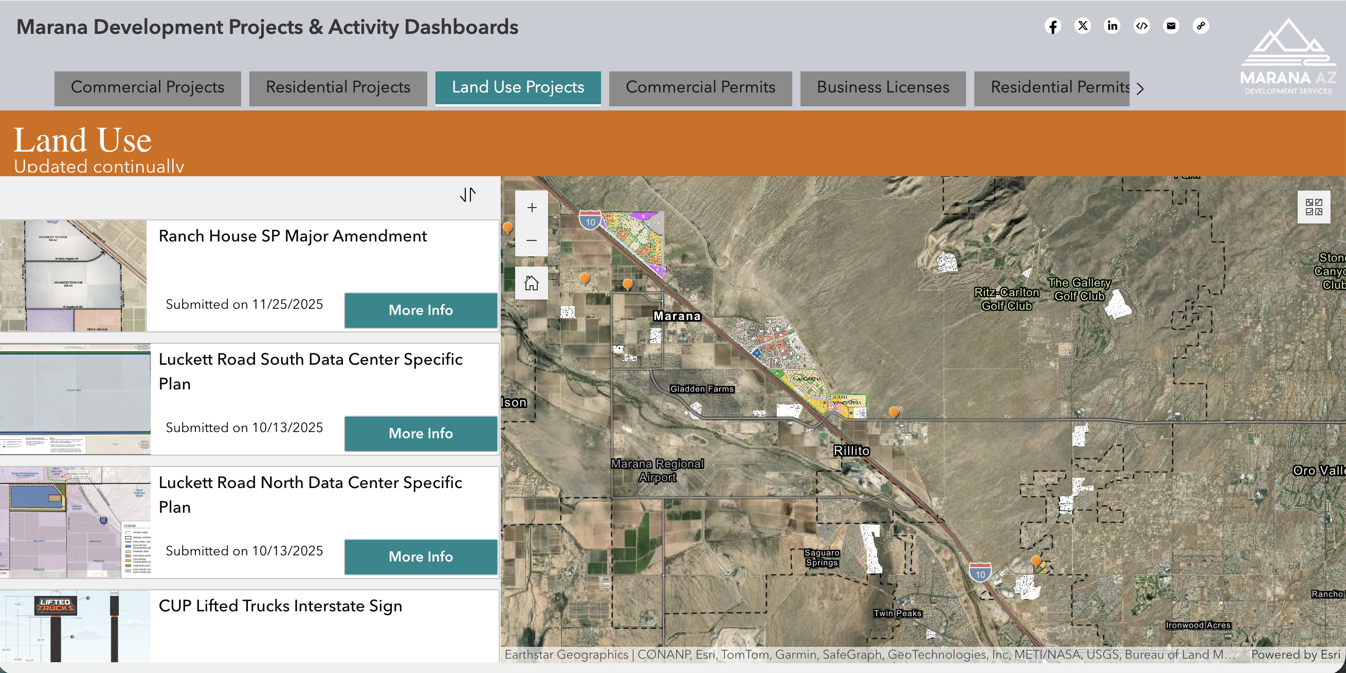Viewport: 1346px width, 673px height.
Task: Share by email envelope icon
Action: [x=1171, y=26]
